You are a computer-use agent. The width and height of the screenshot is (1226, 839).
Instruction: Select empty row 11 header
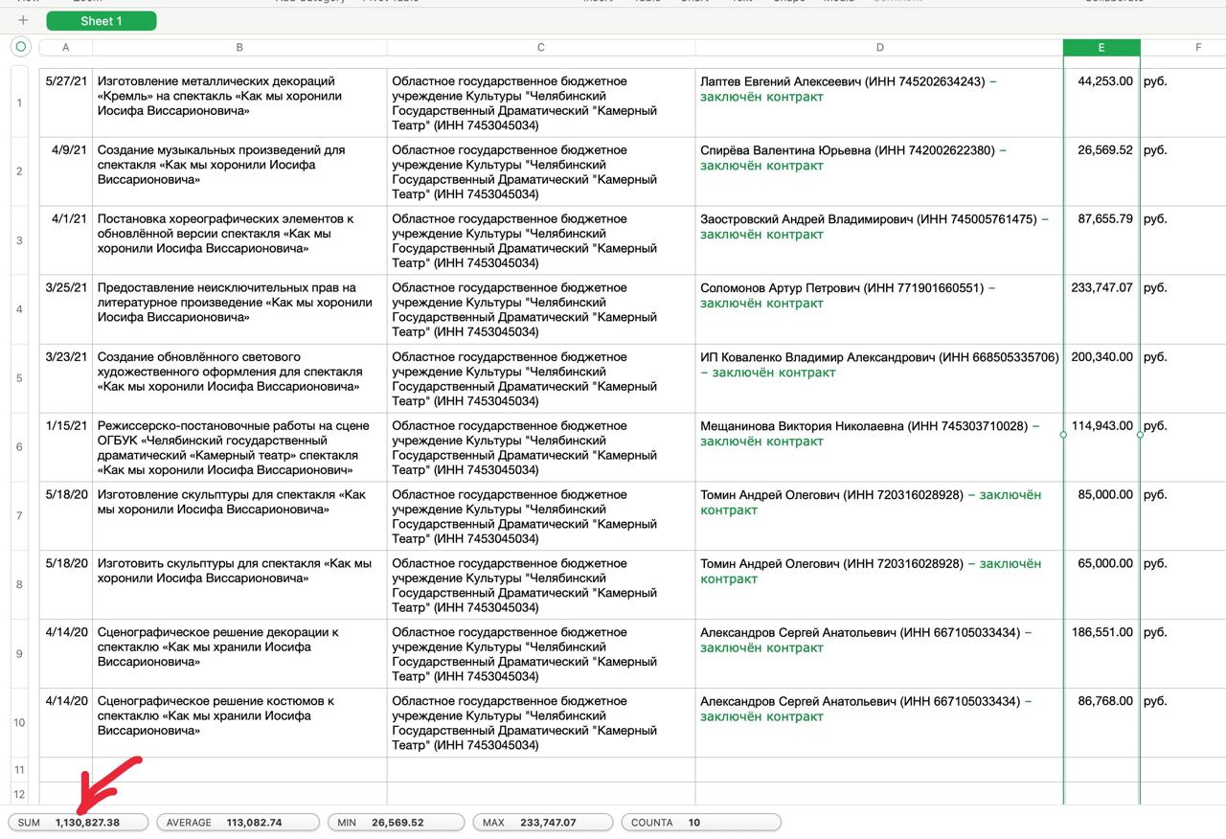tap(19, 770)
